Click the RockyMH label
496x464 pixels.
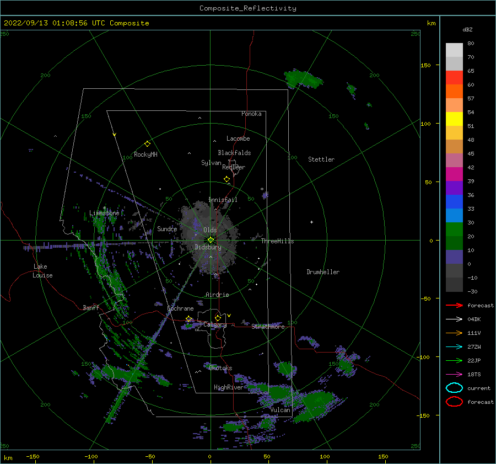click(145, 154)
